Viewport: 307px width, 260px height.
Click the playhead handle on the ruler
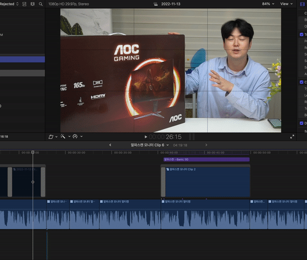pyautogui.click(x=33, y=152)
